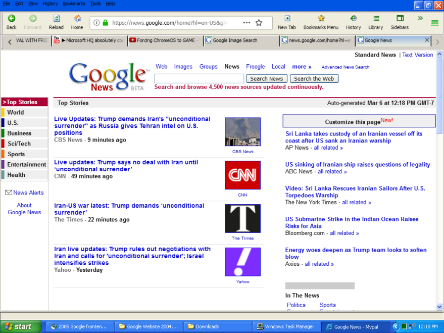This screenshot has height=333, width=444.
Task: Open the CNN logo thumbnail
Action: (x=242, y=175)
